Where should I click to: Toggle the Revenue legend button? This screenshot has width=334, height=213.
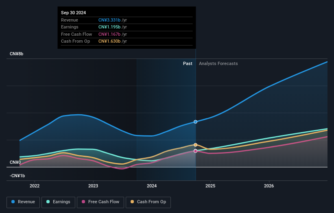coord(23,202)
